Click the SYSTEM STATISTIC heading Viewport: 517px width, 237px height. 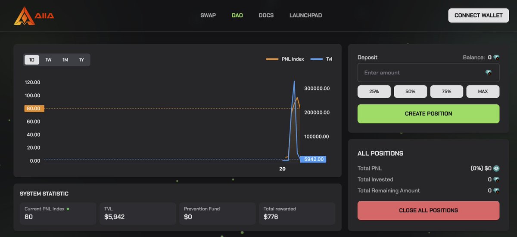[x=44, y=194]
